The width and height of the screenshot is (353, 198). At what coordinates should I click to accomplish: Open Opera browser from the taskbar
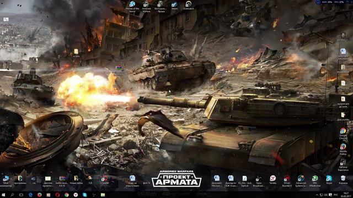click(x=57, y=195)
